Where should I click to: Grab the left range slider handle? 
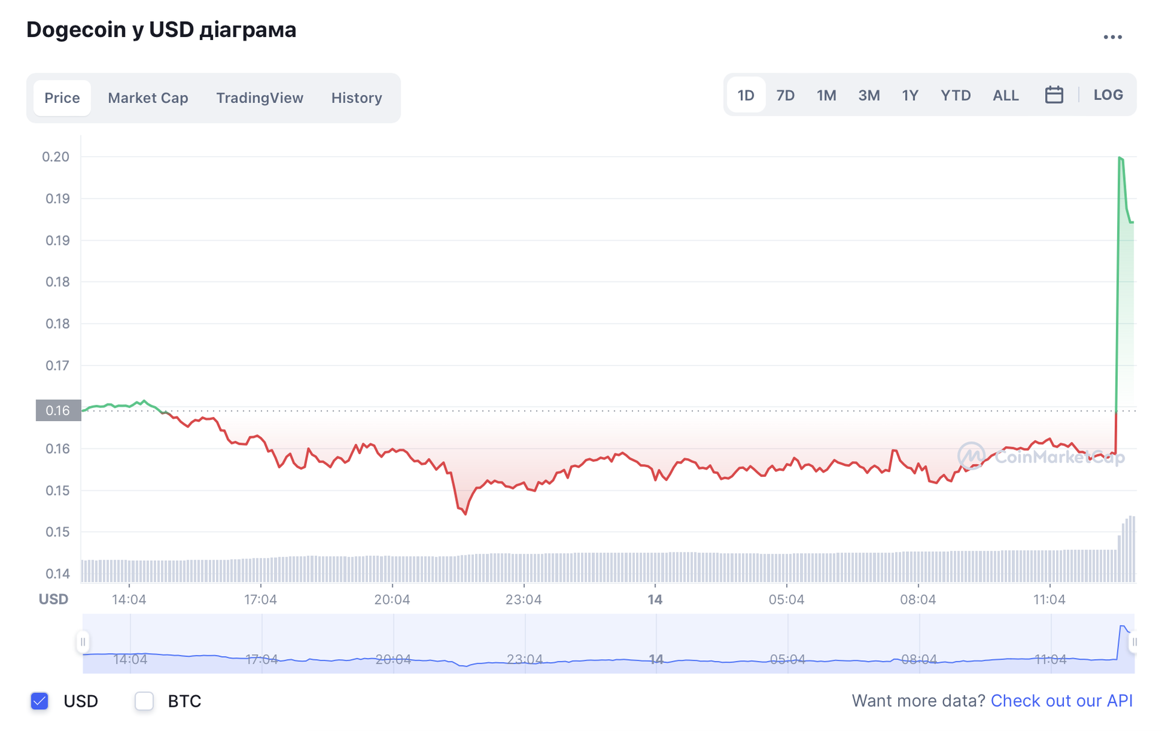coord(83,642)
